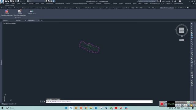Select the План Земляных Масс ribbon tab
This screenshot has width=196, height=110.
point(167,8)
